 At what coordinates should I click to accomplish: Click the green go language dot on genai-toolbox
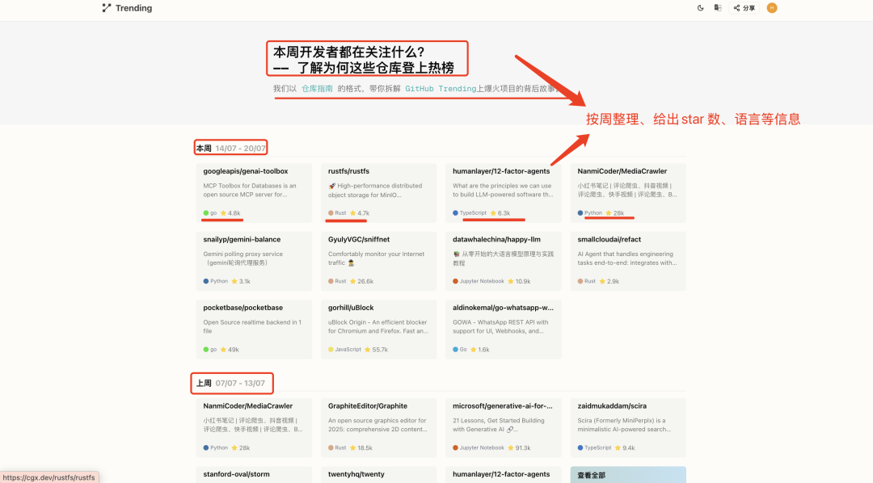click(206, 213)
